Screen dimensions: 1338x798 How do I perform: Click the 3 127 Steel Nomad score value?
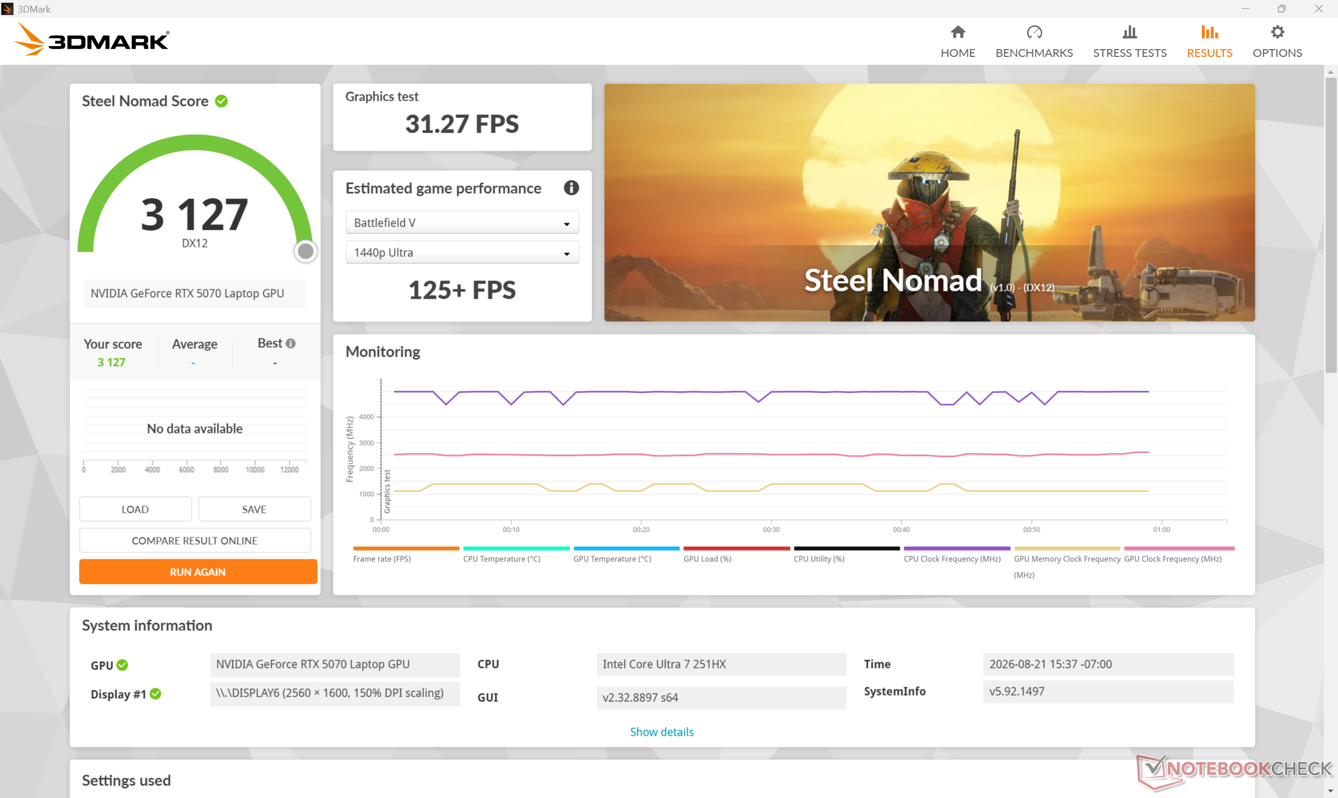pyautogui.click(x=194, y=215)
